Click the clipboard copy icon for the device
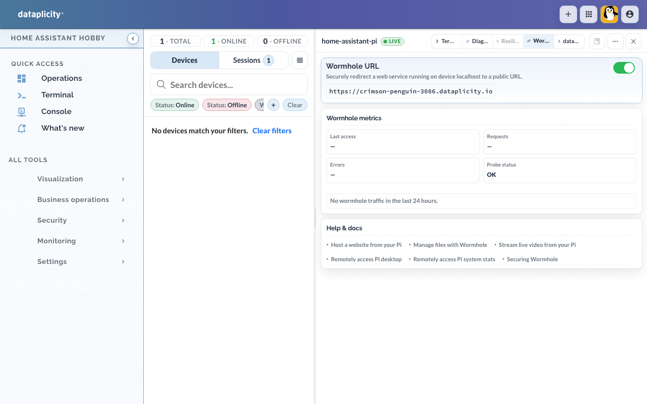Viewport: 647px width, 404px height. click(x=597, y=41)
